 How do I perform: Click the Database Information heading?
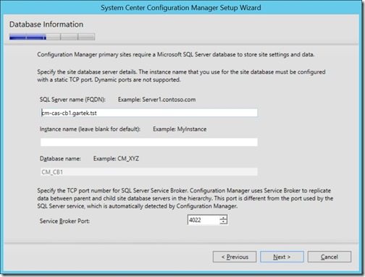pos(46,25)
